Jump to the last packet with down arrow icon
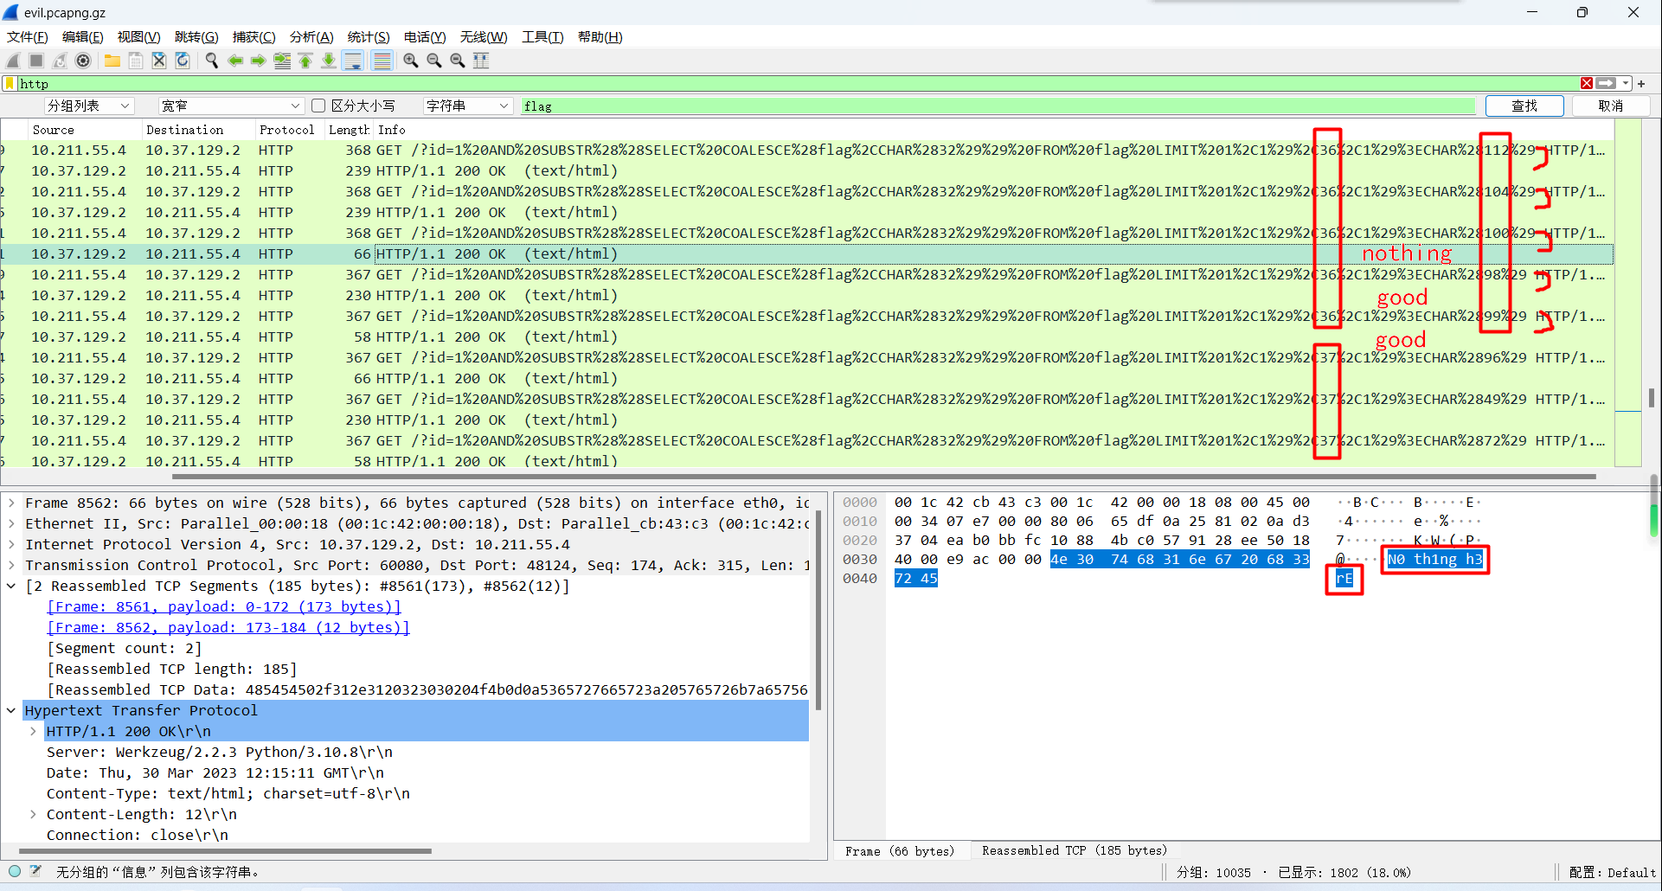 tap(329, 61)
